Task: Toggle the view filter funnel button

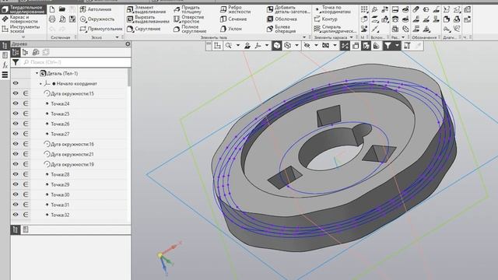Action: [388, 46]
